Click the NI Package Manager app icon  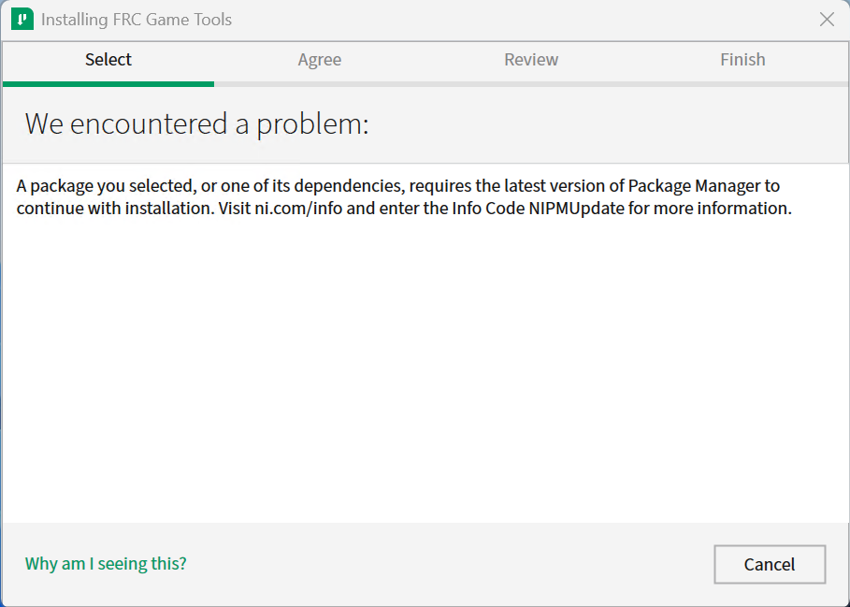click(22, 20)
